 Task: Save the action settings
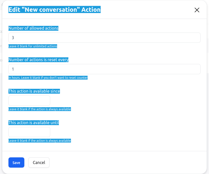pyautogui.click(x=16, y=162)
